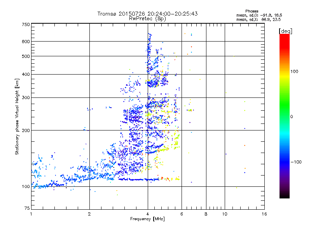This screenshot has width=311, height=233.
Task: Click the 16 MHz x-axis tick label
Action: 264,214
